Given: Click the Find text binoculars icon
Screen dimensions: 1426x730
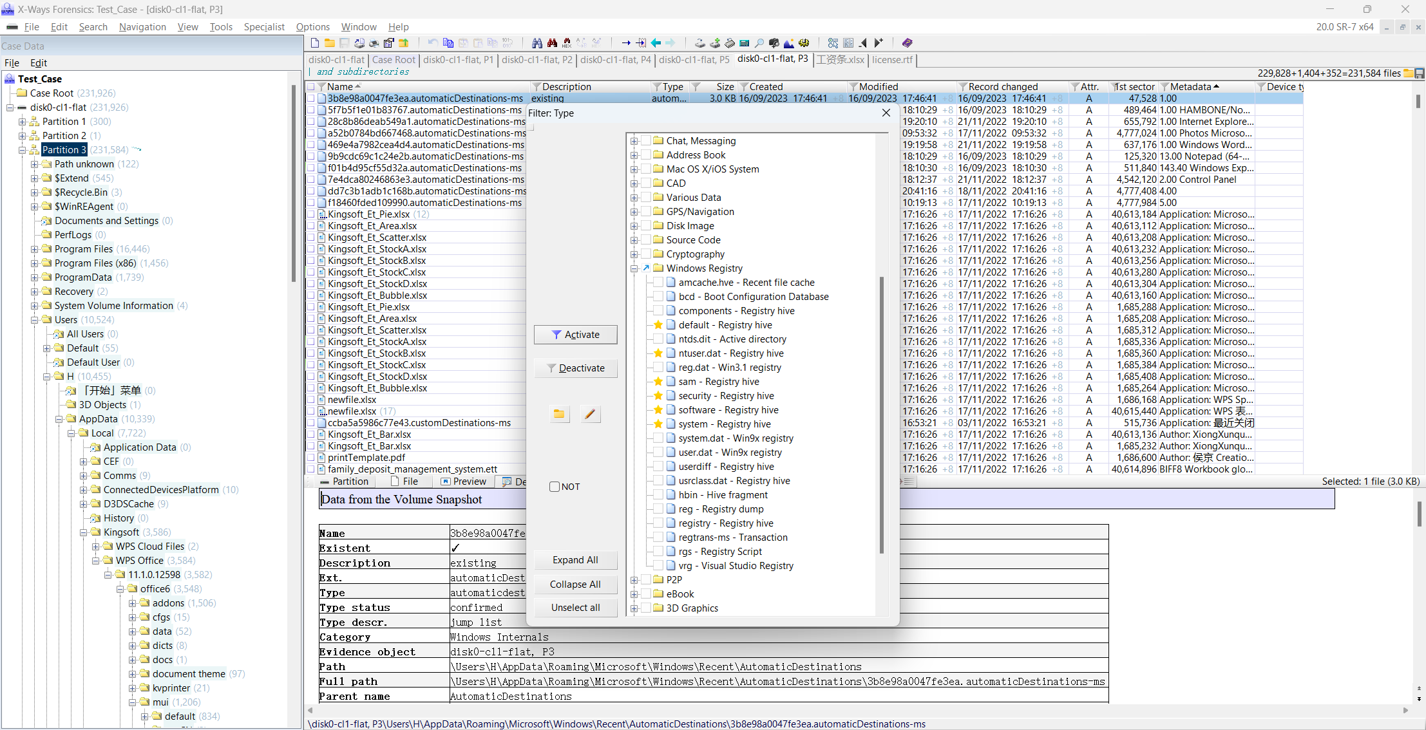Looking at the screenshot, I should click(537, 43).
